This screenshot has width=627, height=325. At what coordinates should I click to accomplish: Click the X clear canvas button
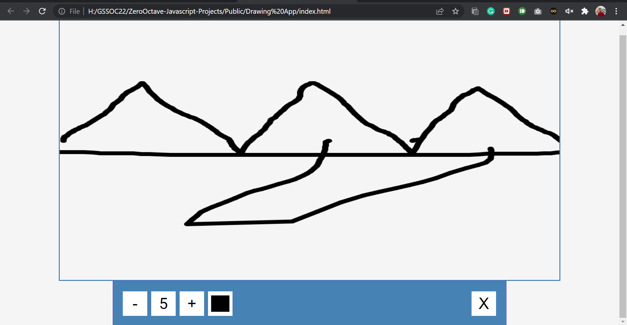484,303
